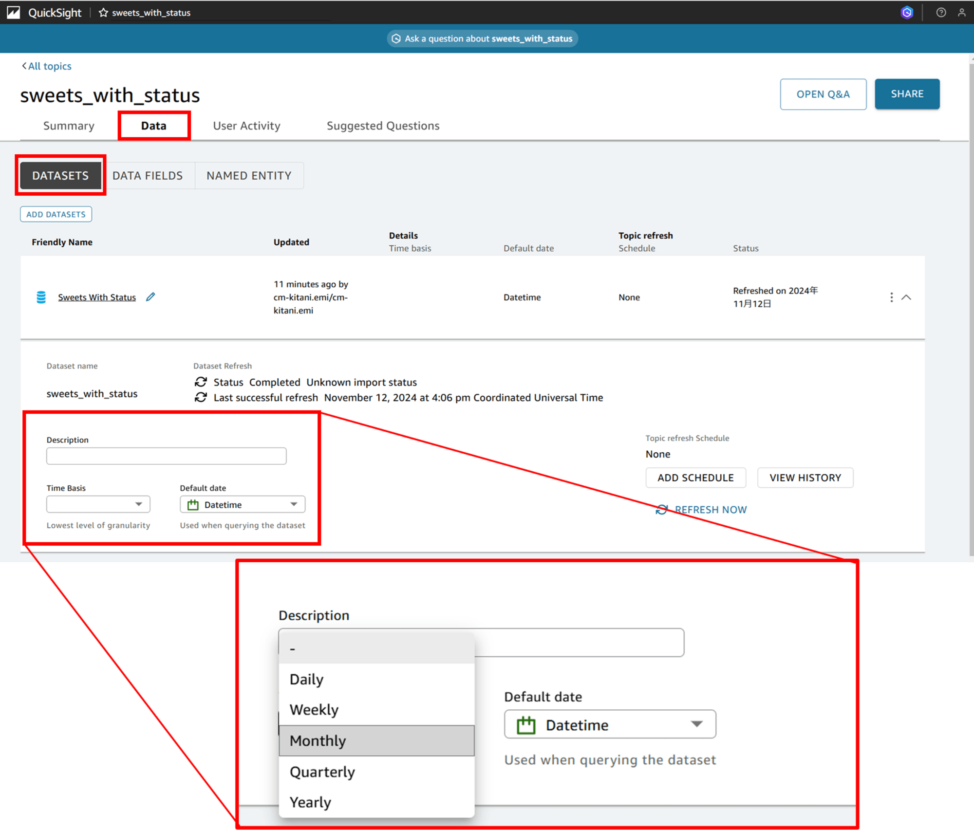Switch to the Summary tab
This screenshot has height=830, width=974.
click(69, 126)
